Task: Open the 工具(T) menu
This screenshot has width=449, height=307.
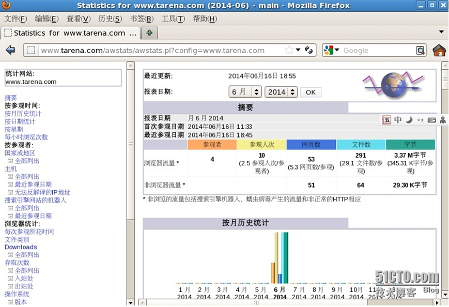Action: (173, 19)
